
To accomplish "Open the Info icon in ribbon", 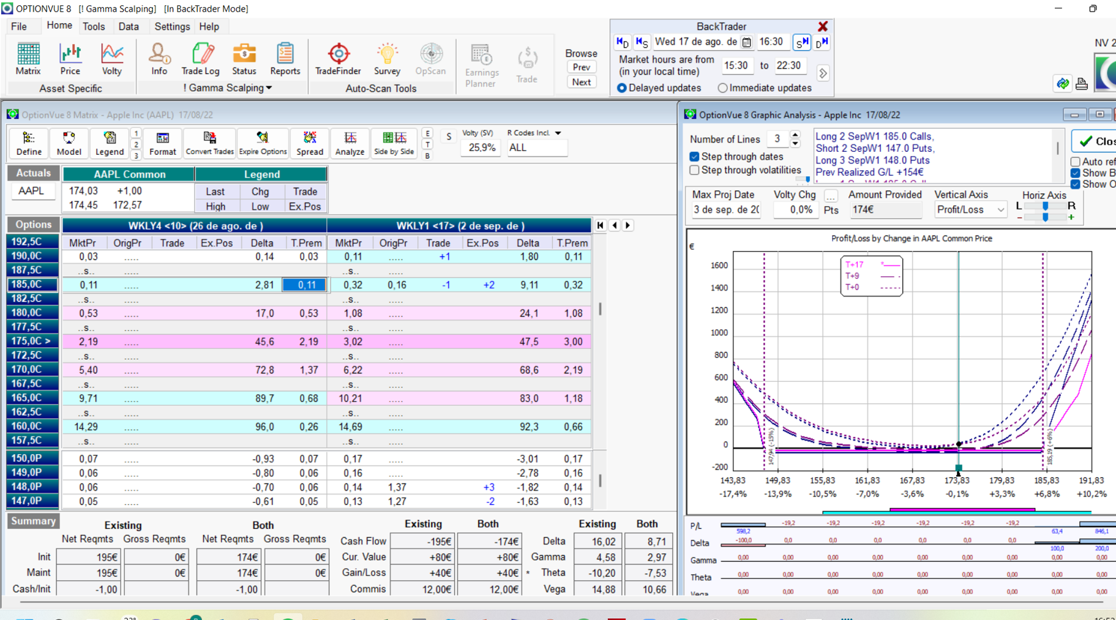I will tap(159, 59).
